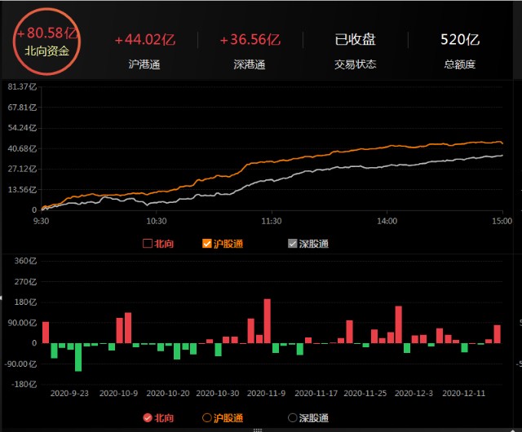Click the 深港通 +36.56亿 header stat
Image resolution: width=522 pixels, height=432 pixels.
250,49
